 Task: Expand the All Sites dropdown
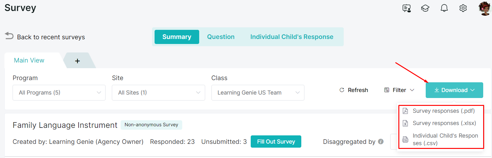158,93
